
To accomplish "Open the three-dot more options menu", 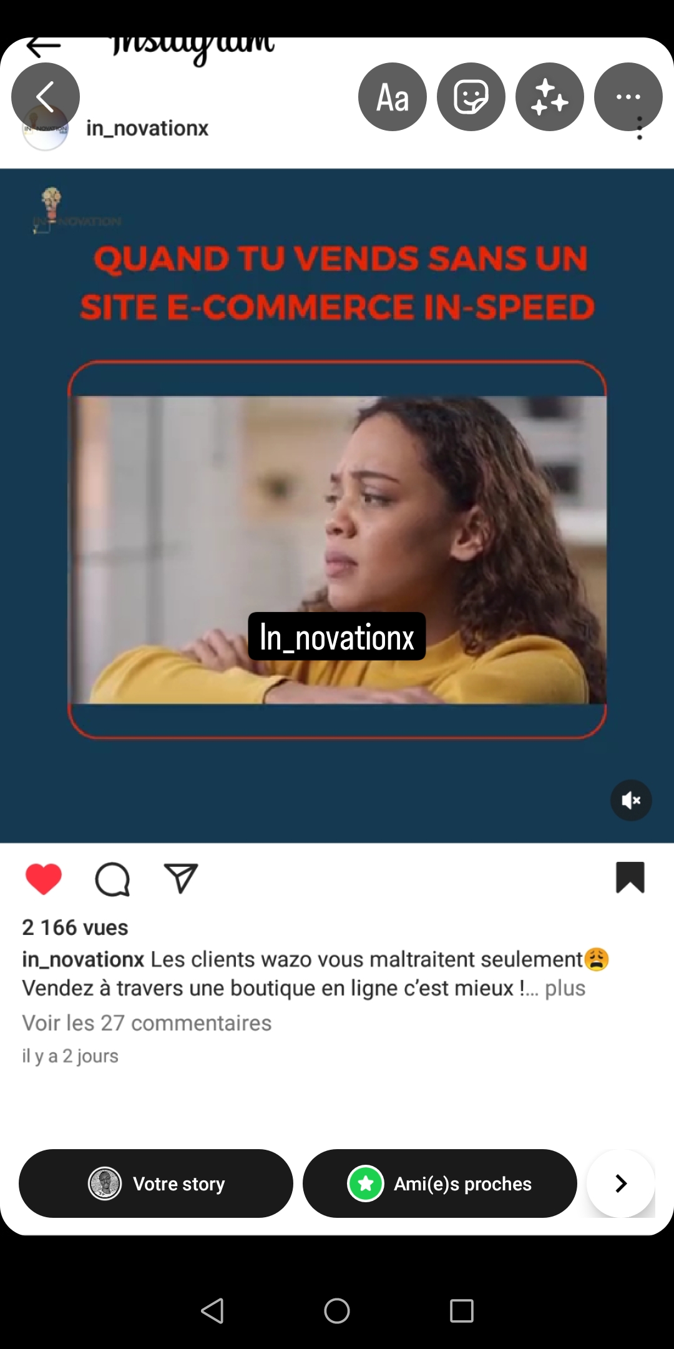I will pyautogui.click(x=628, y=97).
